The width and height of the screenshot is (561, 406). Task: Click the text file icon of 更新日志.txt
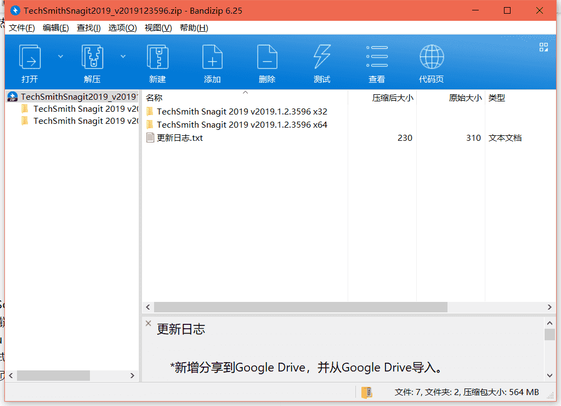click(150, 138)
